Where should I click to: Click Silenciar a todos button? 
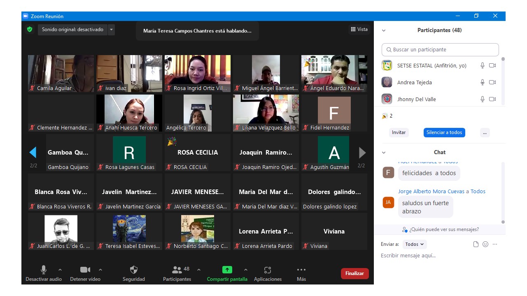coord(444,132)
